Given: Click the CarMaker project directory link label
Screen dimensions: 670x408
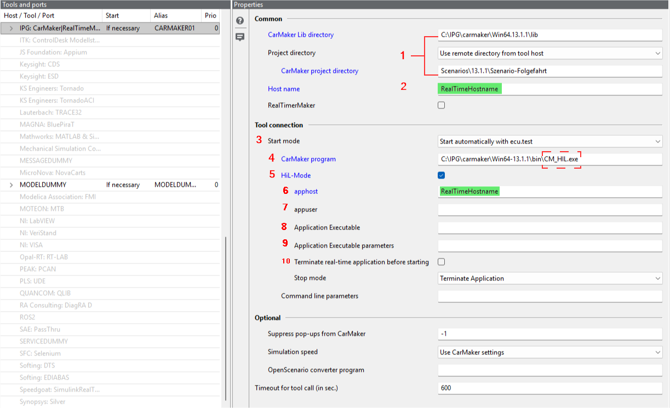Looking at the screenshot, I should (x=319, y=71).
